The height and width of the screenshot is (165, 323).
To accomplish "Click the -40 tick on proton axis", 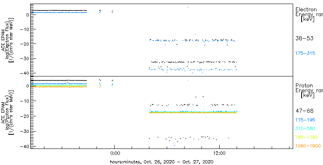I will (x=25, y=146).
